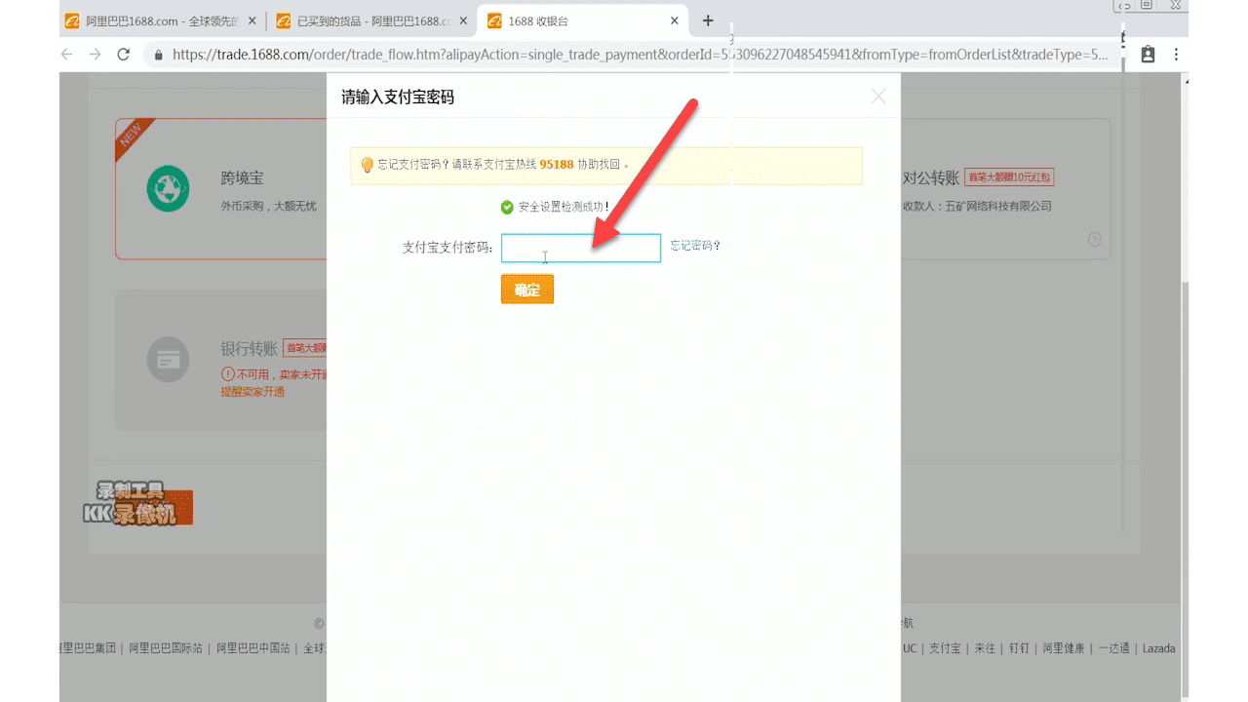
Task: Open the 阿里巴巴中国站 footer link
Action: pos(253,648)
